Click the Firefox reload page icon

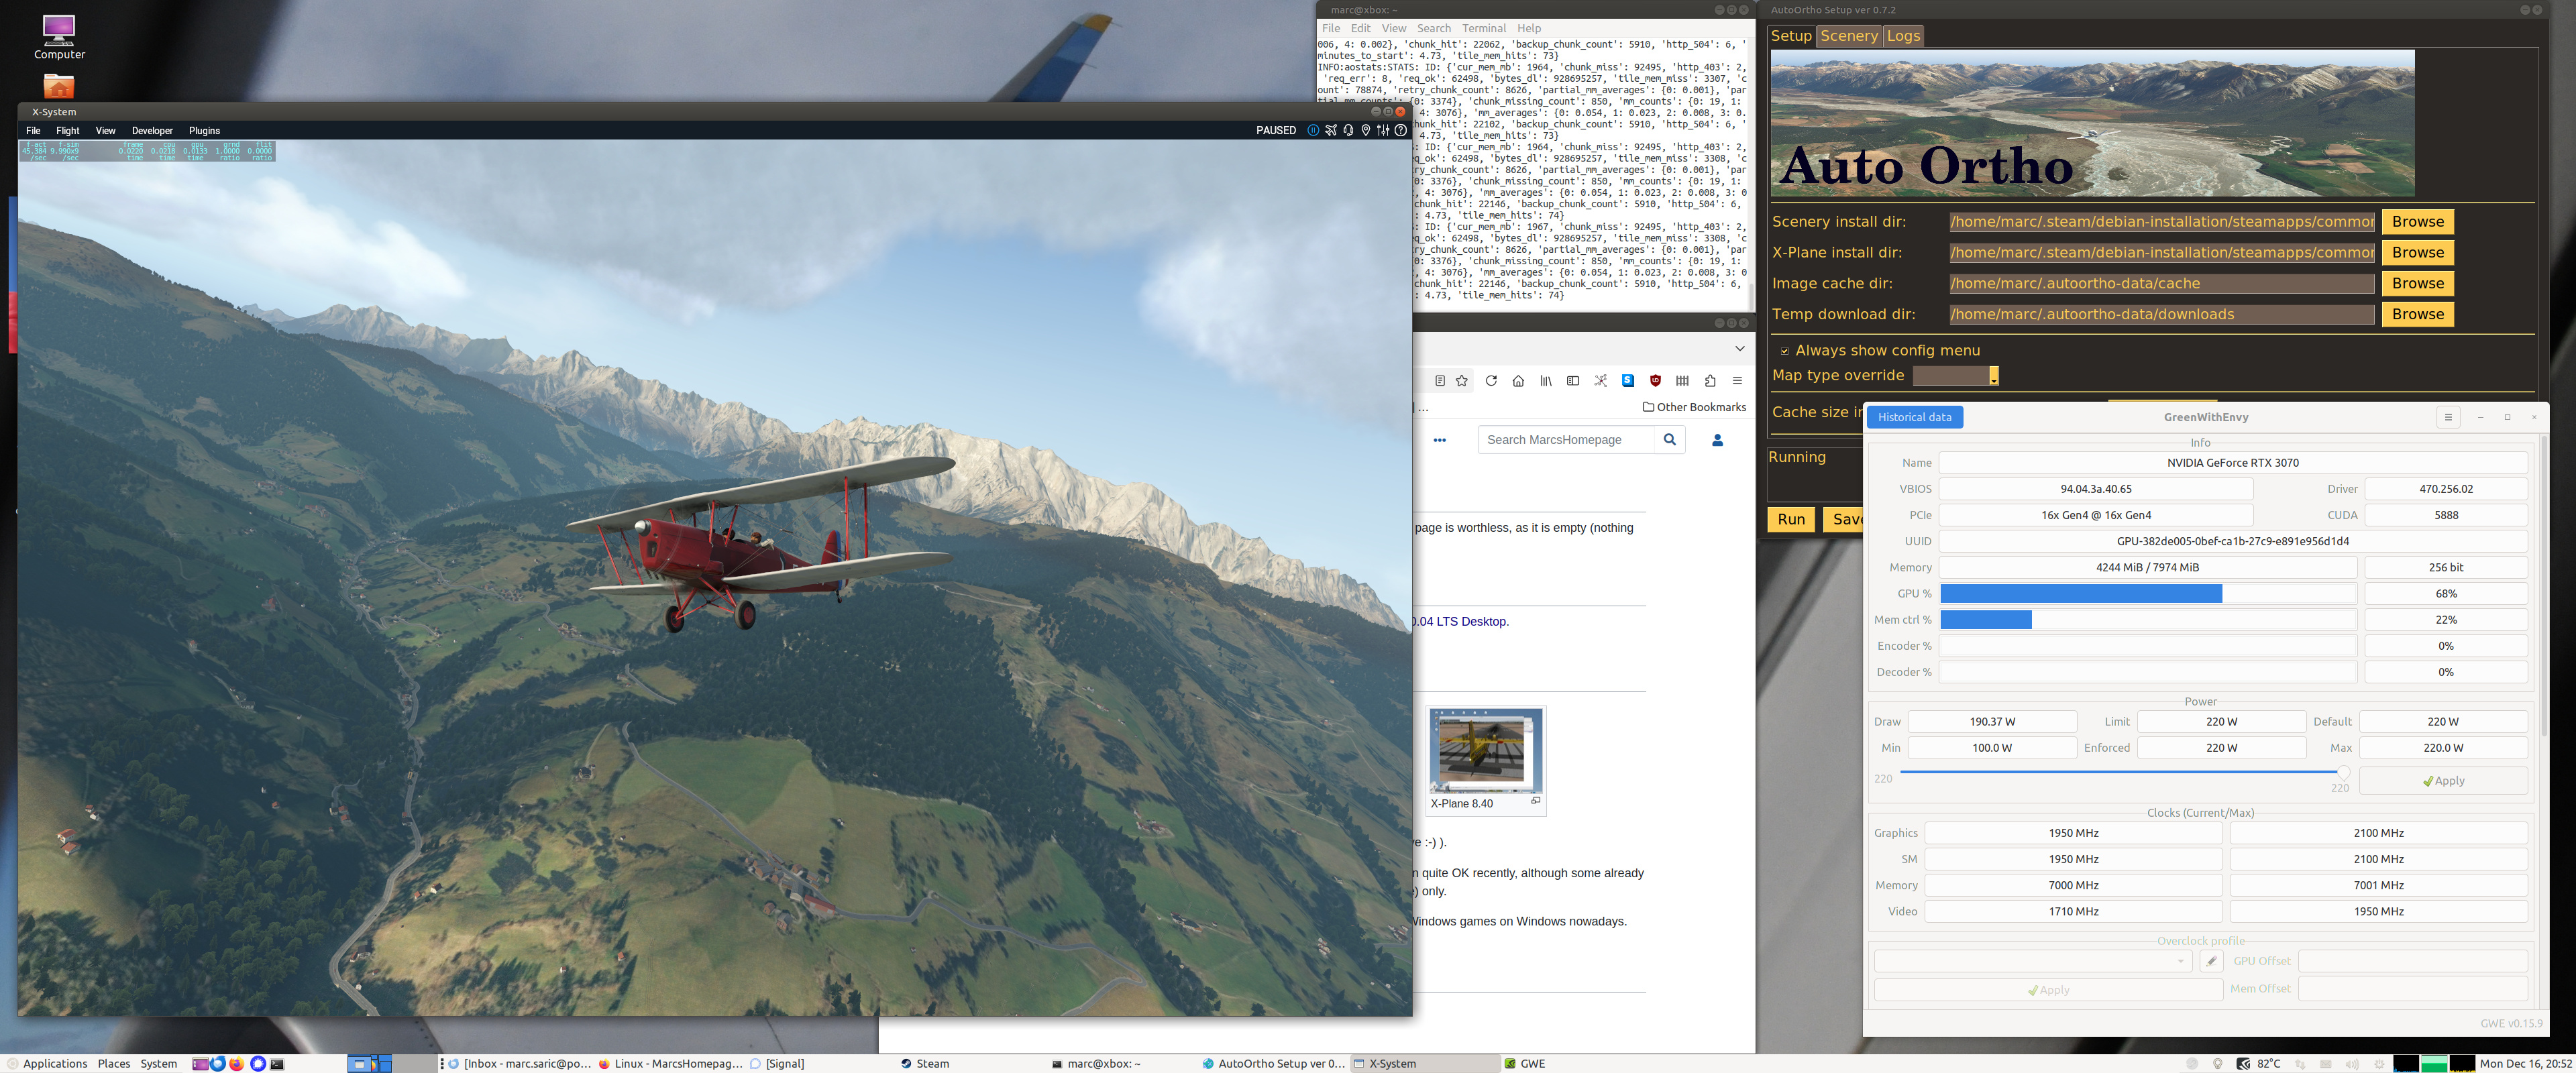click(1491, 381)
